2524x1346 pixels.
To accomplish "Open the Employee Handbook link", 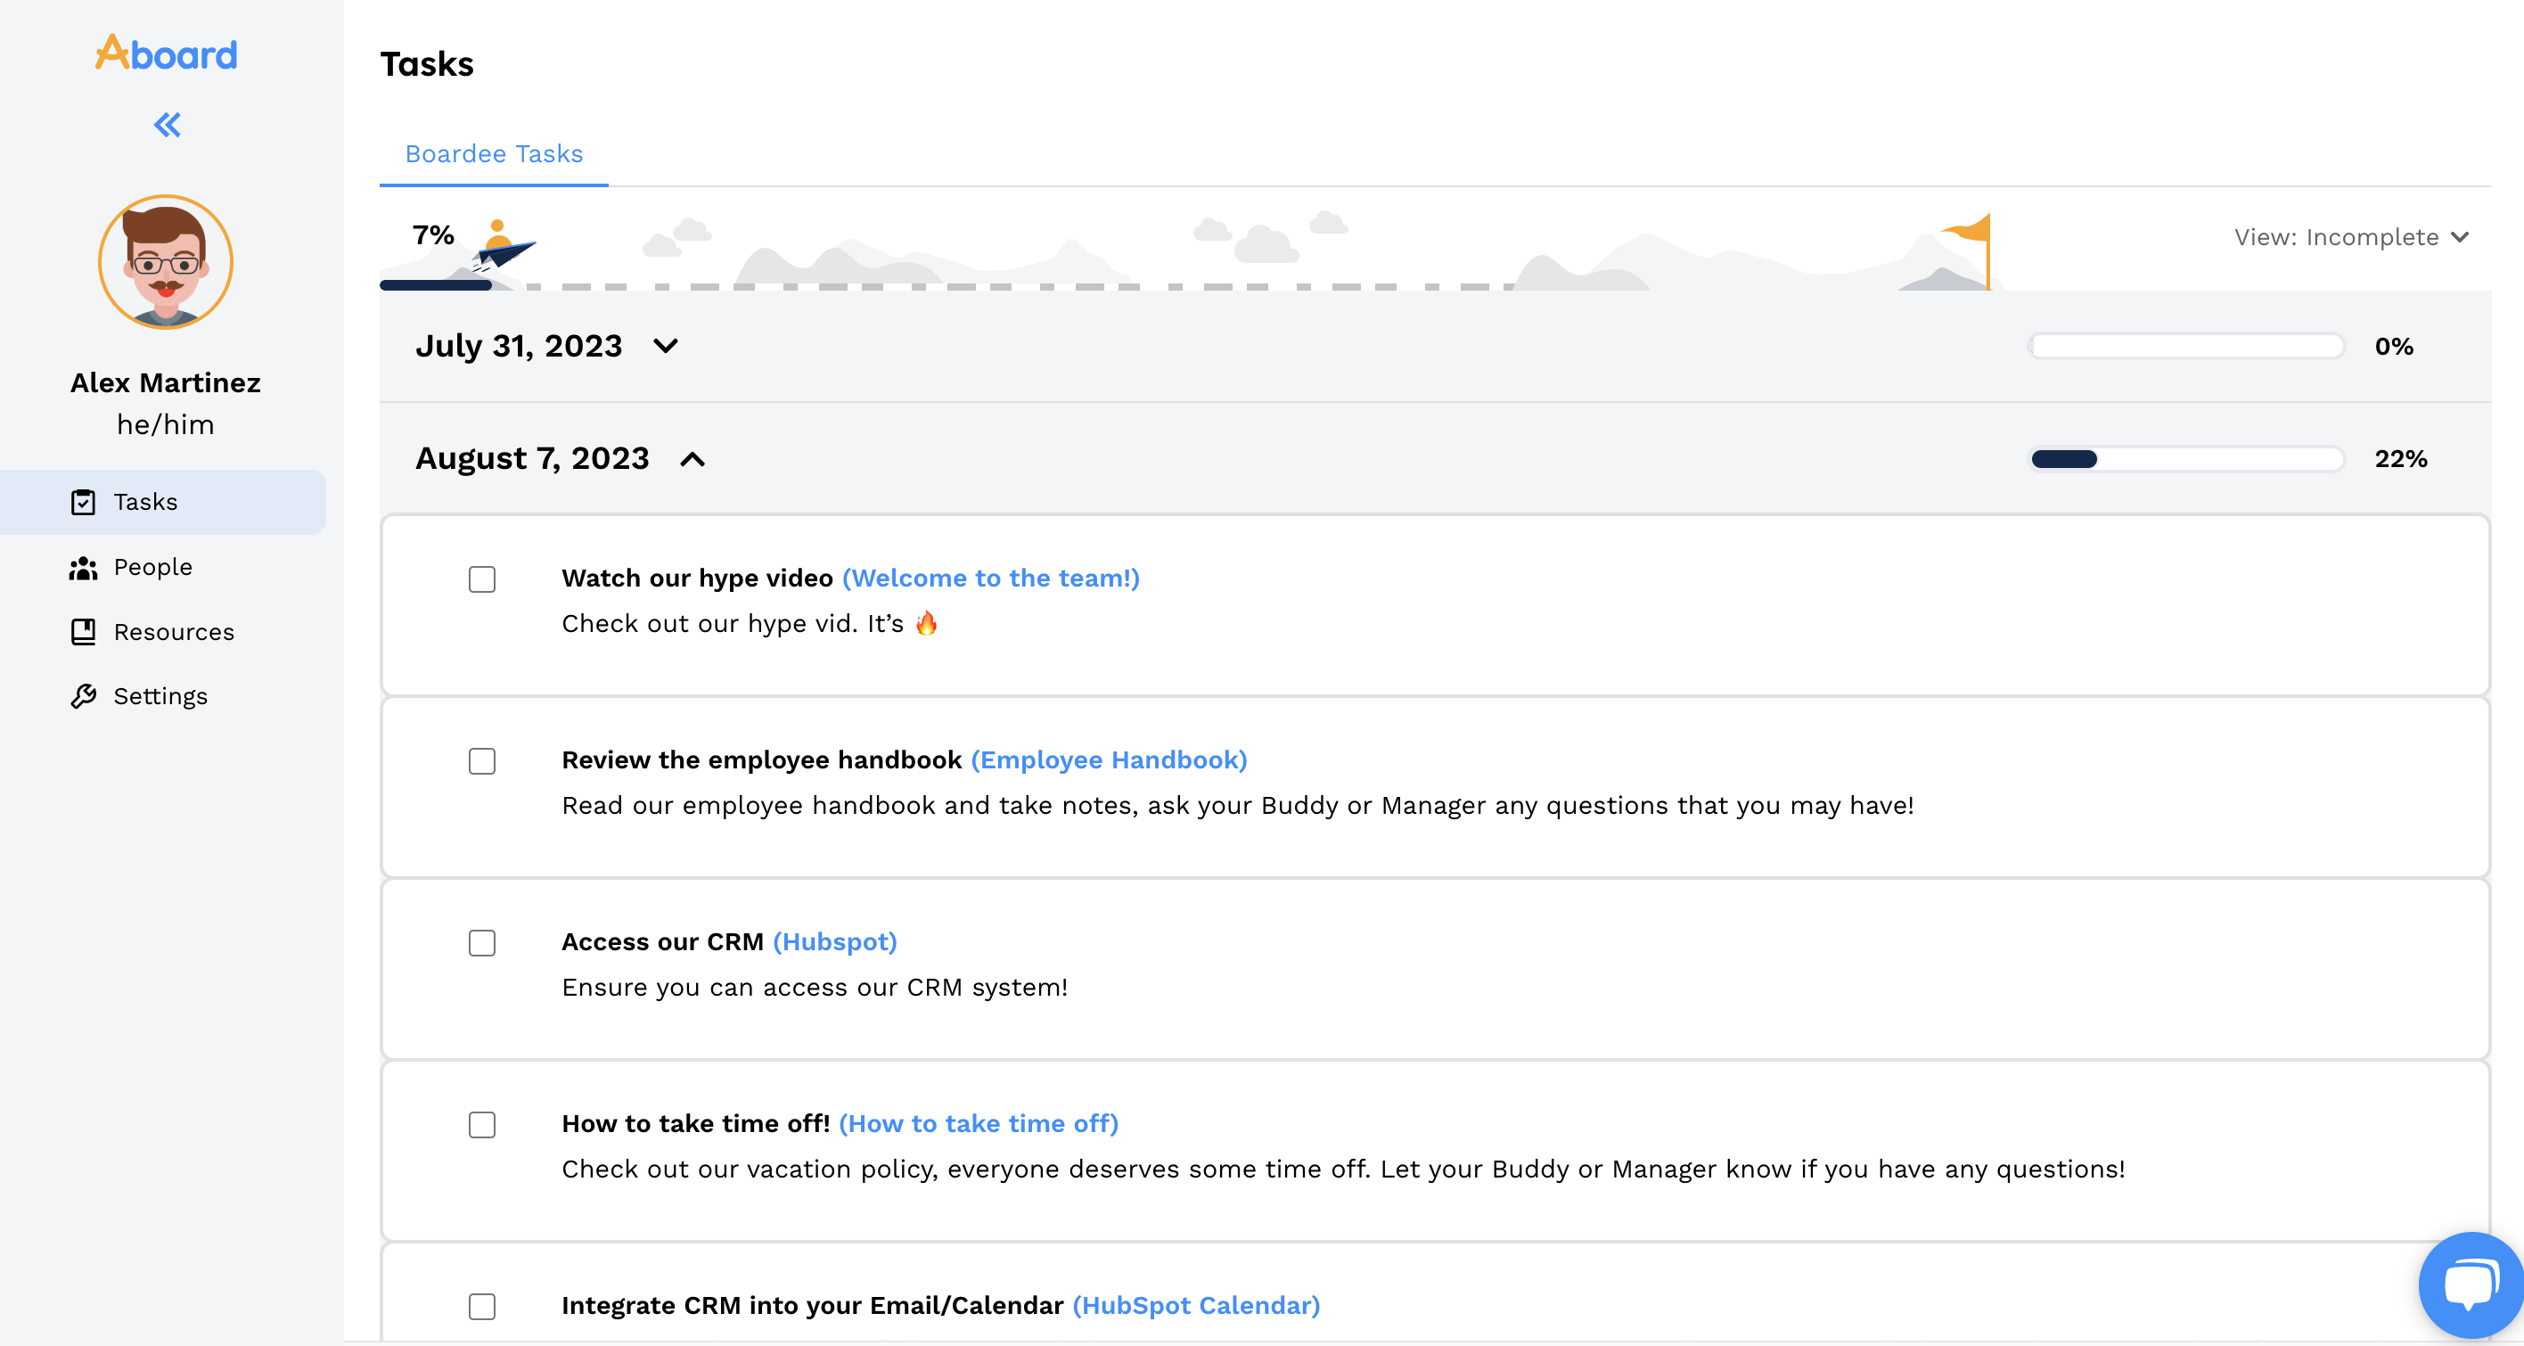I will coord(1108,759).
